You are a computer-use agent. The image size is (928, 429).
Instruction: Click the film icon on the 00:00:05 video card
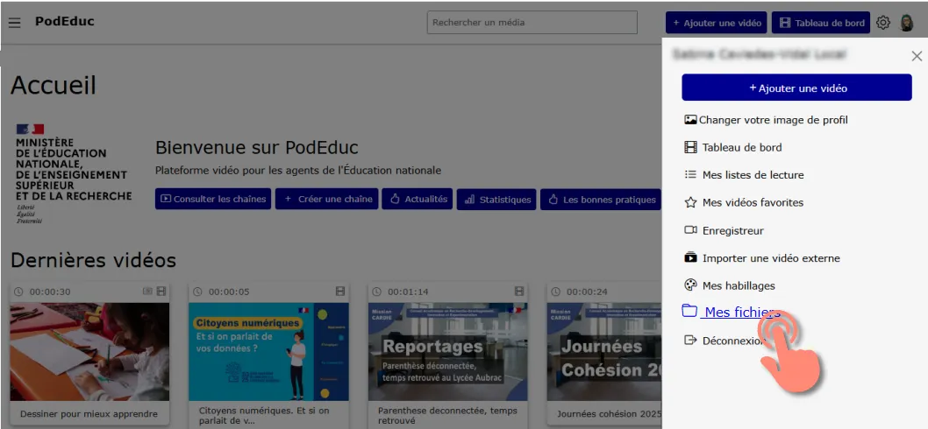pyautogui.click(x=339, y=292)
